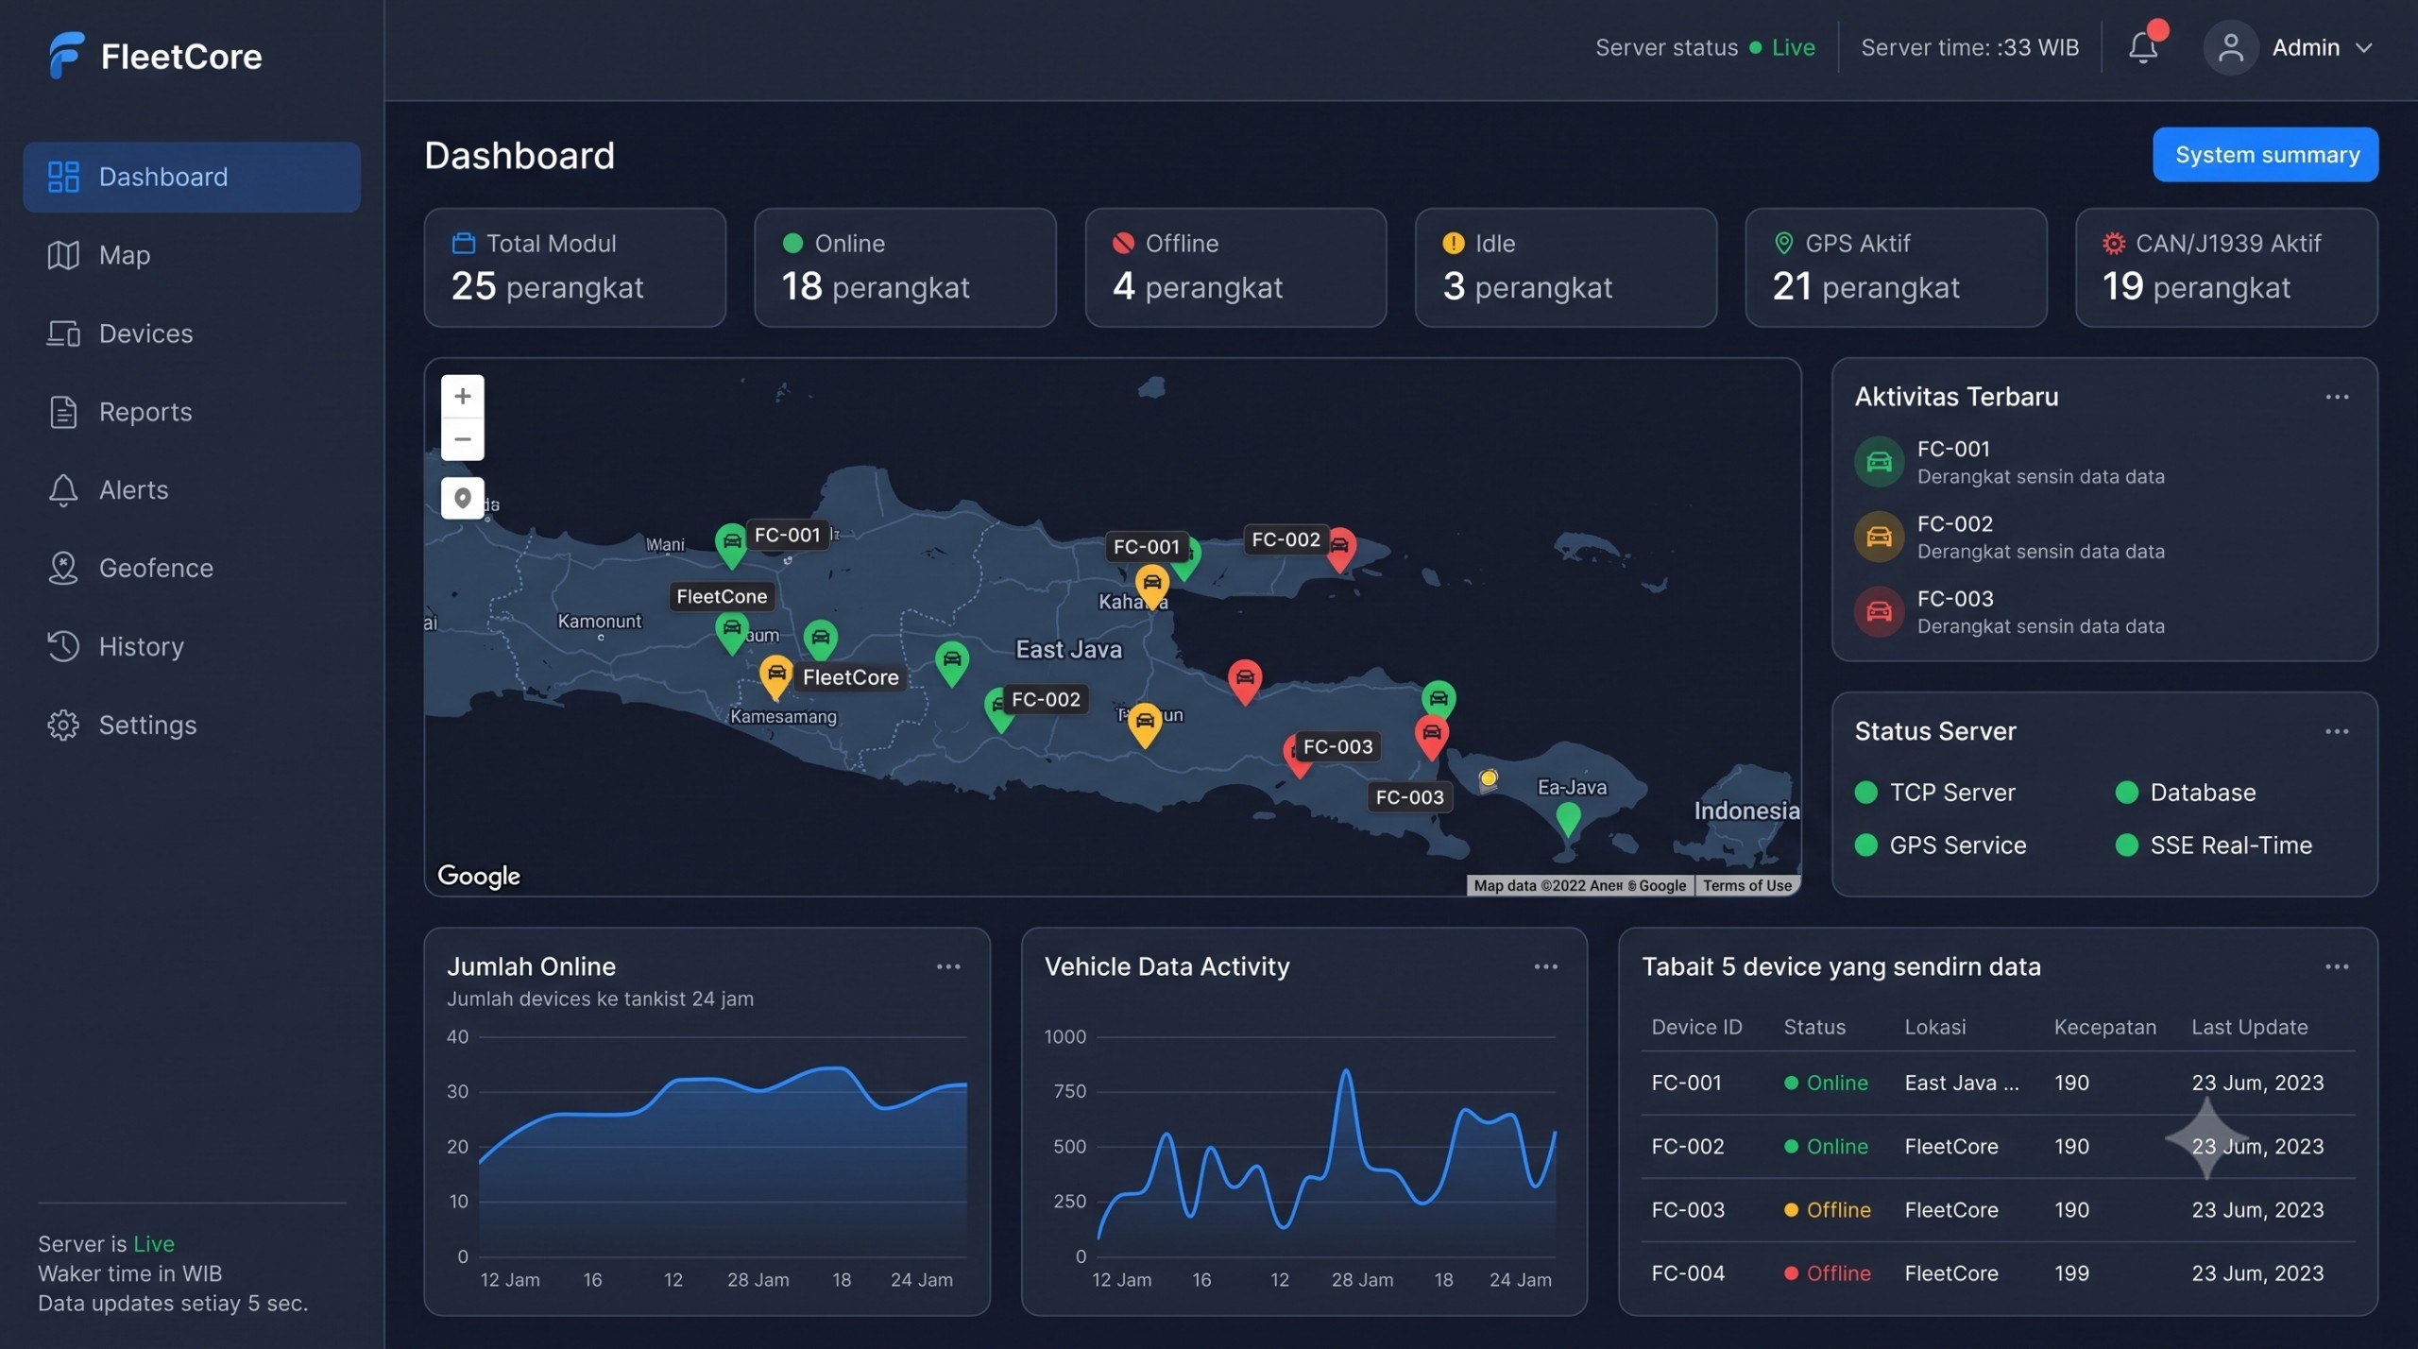Click the Geofence icon in the sidebar
The height and width of the screenshot is (1349, 2418).
click(63, 568)
